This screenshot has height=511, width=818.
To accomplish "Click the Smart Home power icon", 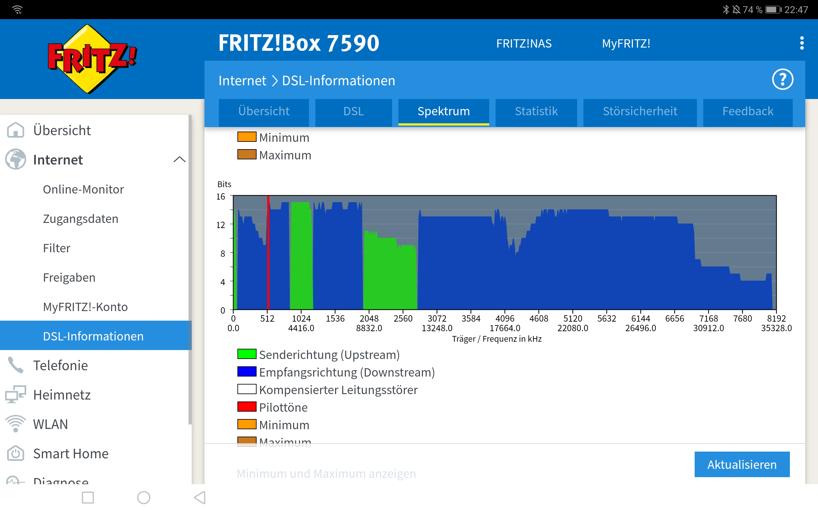I will [16, 453].
